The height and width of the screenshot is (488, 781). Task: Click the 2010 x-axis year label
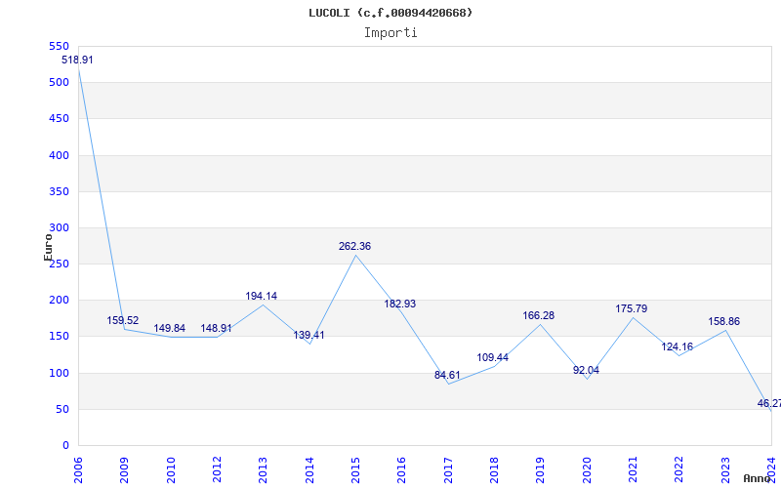tap(171, 470)
